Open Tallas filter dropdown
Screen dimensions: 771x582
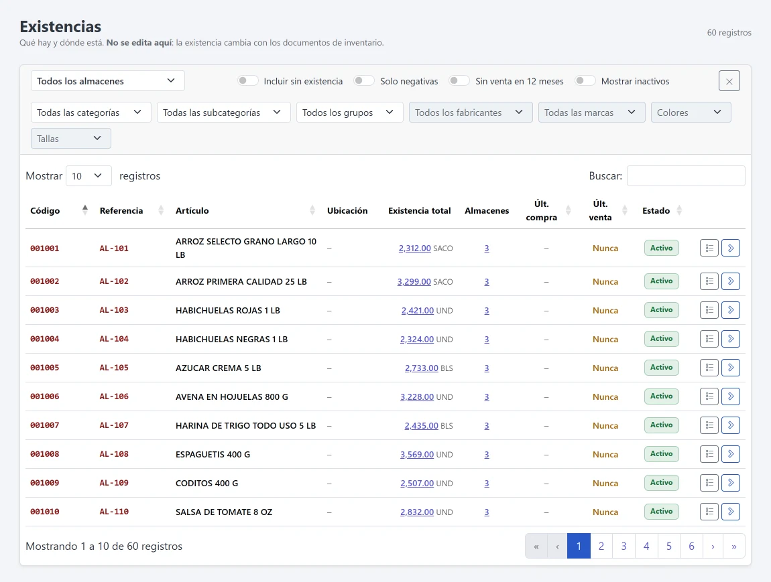pos(71,139)
